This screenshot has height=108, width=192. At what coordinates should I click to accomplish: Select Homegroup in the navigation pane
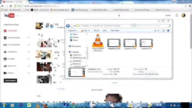pos(75,46)
